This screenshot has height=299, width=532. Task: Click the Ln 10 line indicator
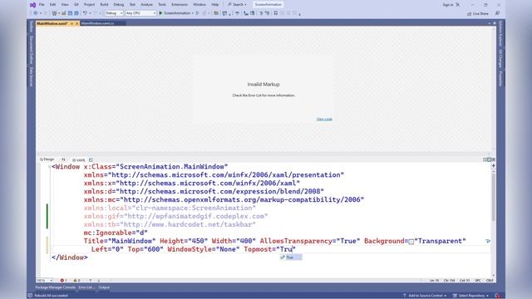(434, 281)
